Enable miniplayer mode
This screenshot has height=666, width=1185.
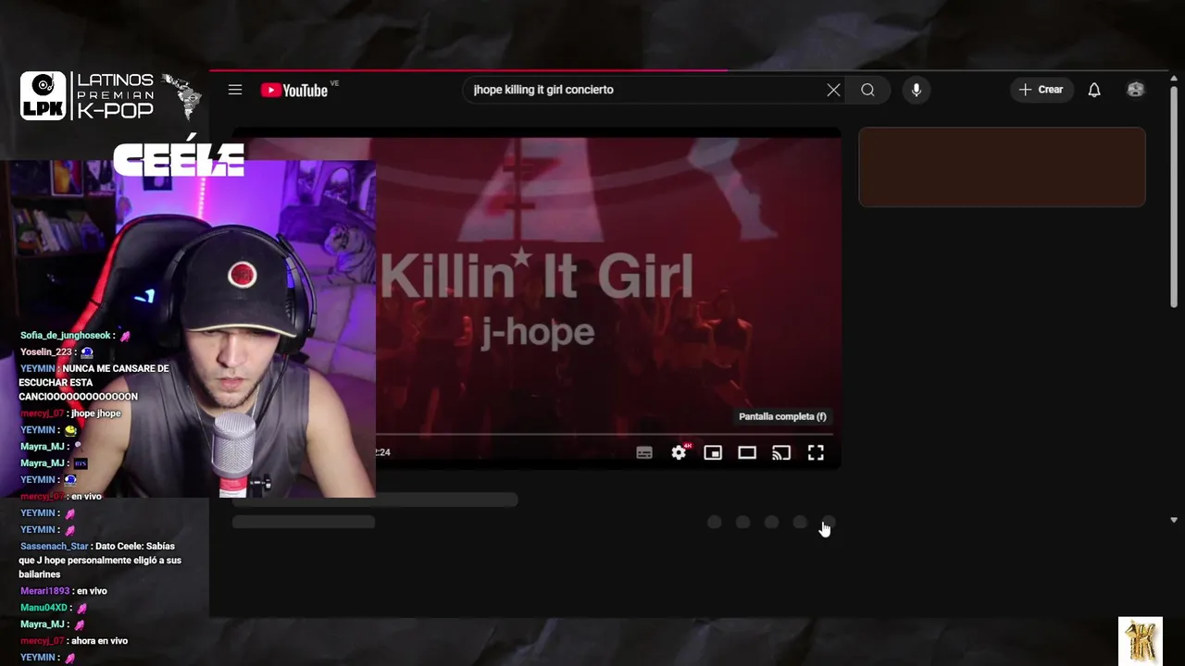(713, 452)
